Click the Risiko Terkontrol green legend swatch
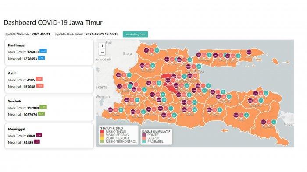307x172 pixels. click(x=102, y=141)
